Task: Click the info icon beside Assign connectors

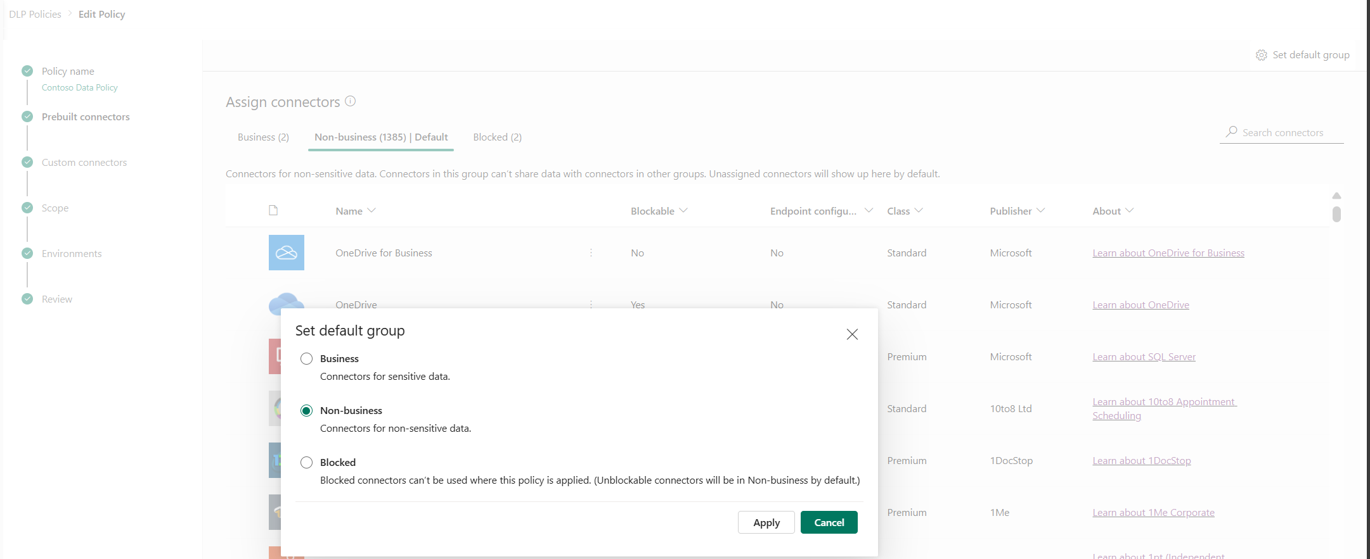Action: [351, 101]
